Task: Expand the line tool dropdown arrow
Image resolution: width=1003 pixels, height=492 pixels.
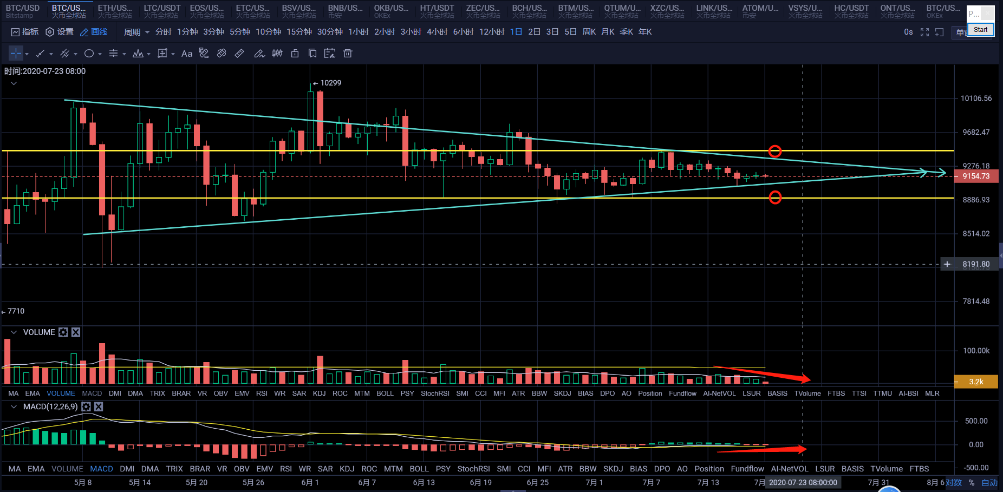Action: pyautogui.click(x=51, y=54)
